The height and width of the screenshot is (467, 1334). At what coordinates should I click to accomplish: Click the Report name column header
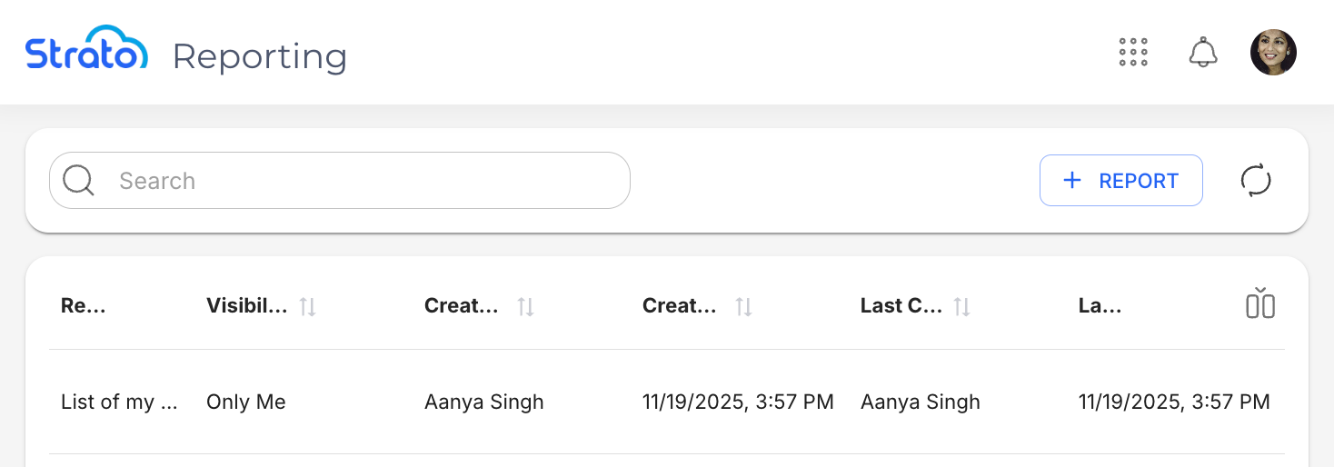[x=84, y=306]
